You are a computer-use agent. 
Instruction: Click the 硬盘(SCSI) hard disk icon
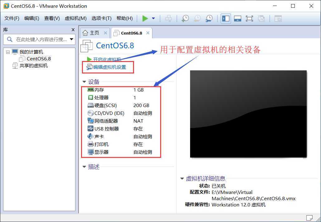pyautogui.click(x=90, y=105)
